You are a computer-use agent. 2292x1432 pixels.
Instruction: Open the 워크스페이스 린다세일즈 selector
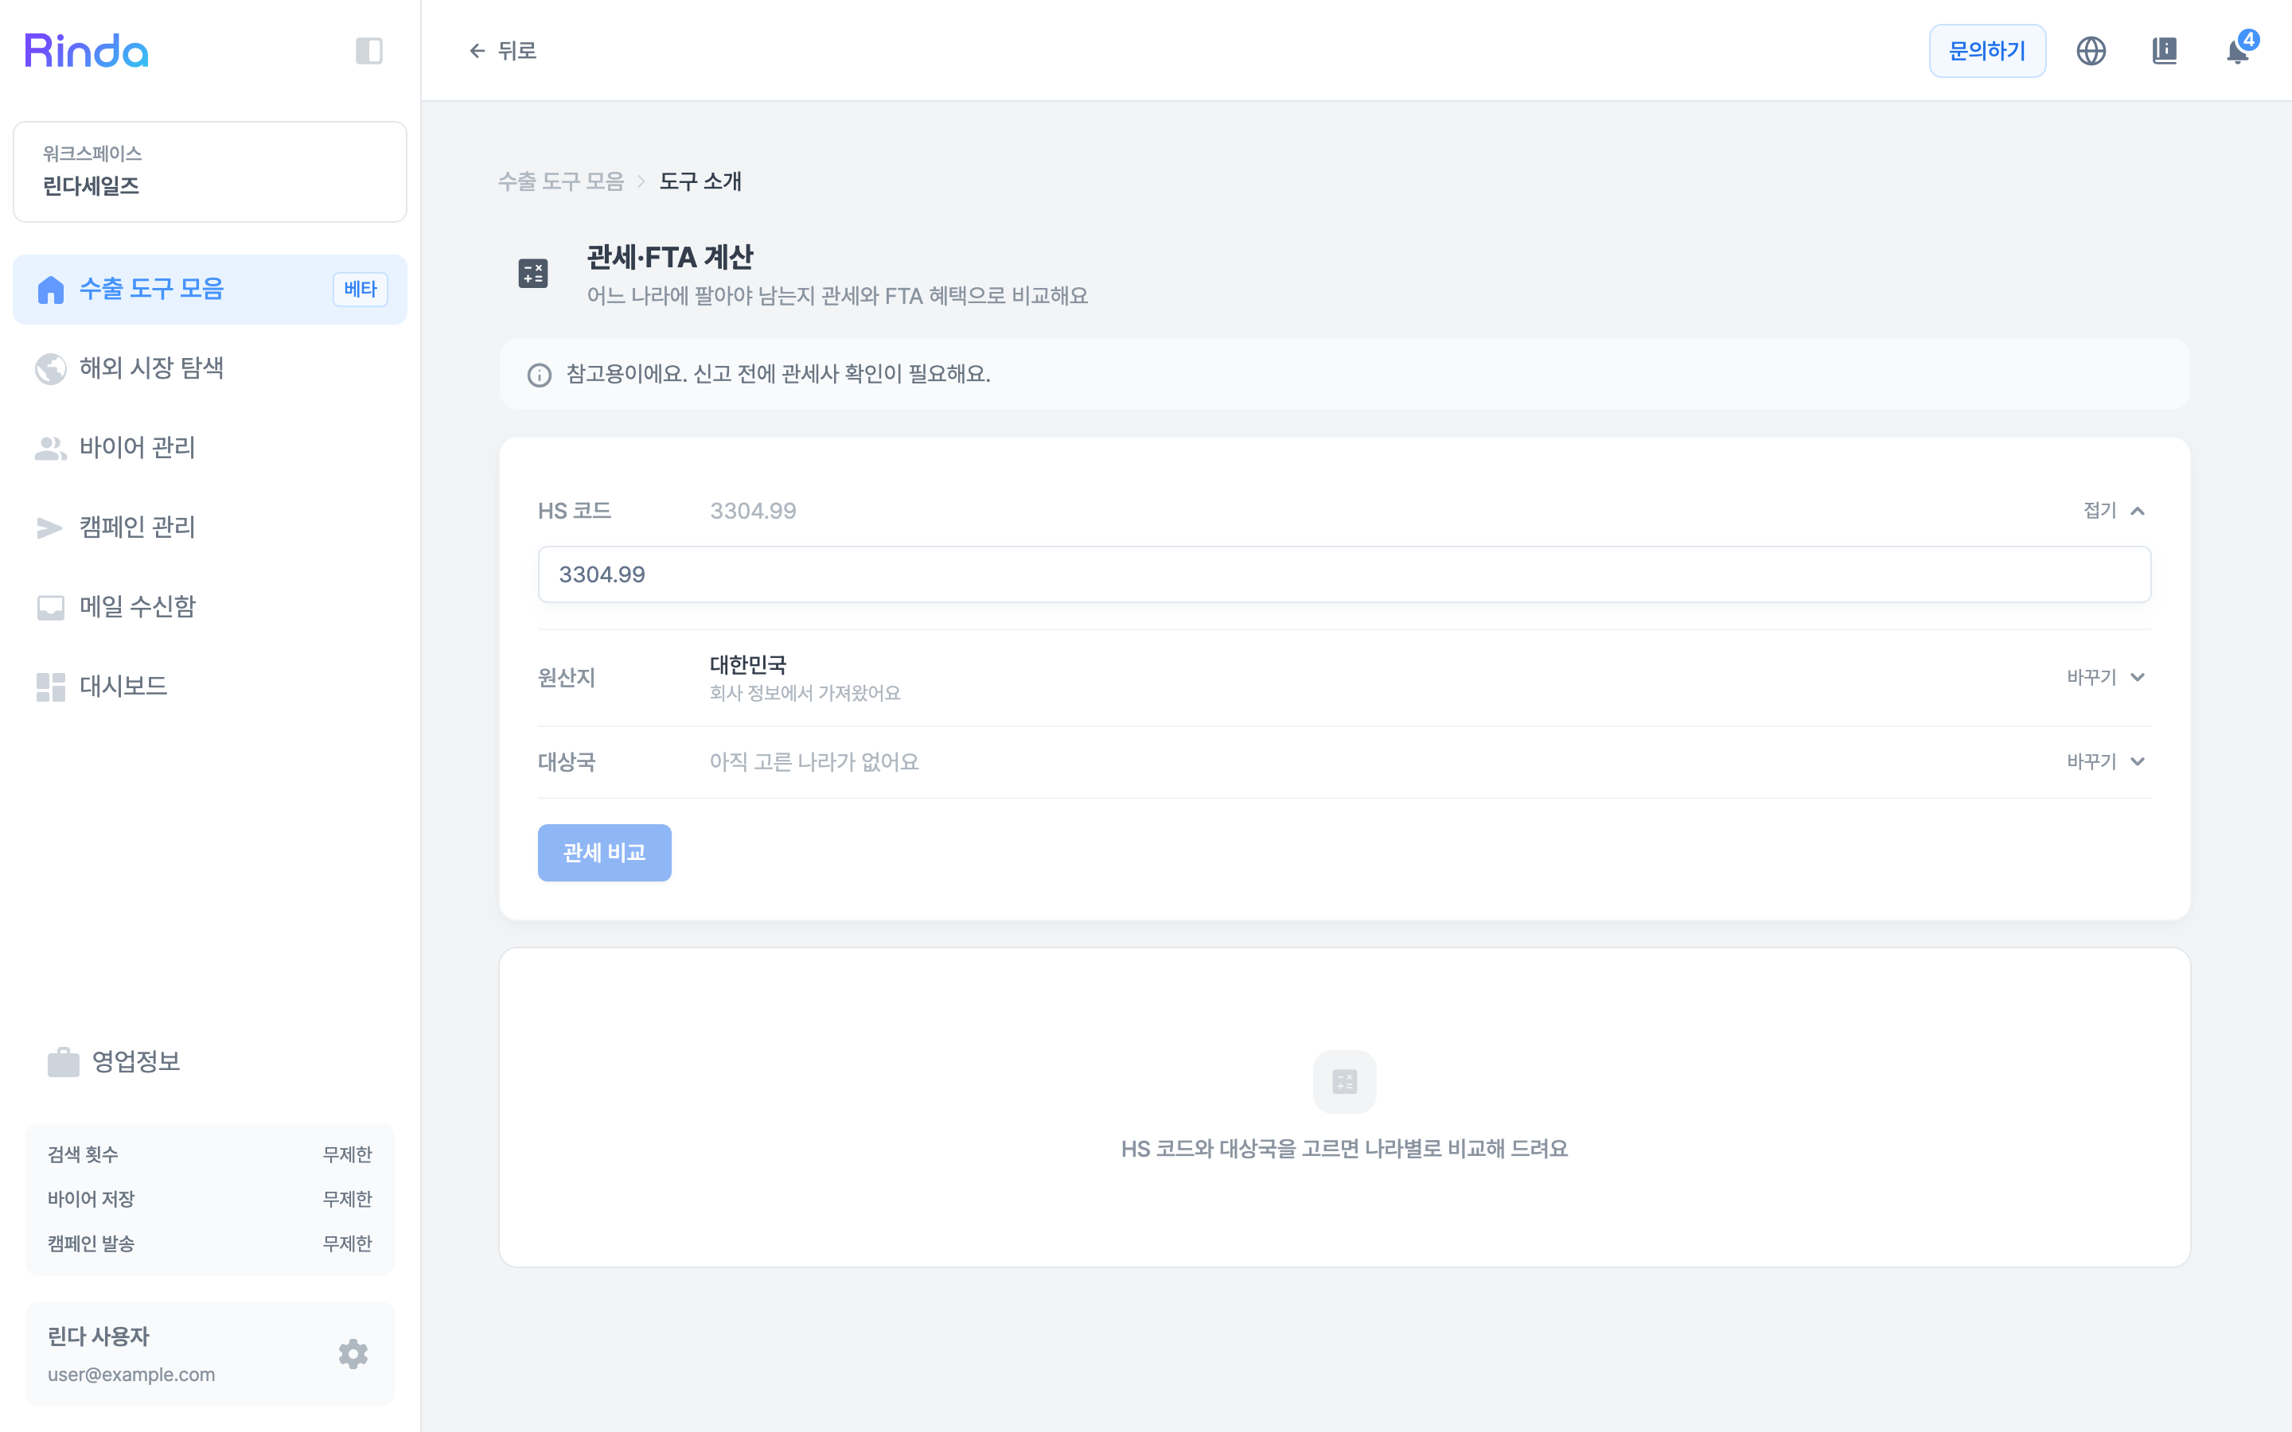coord(209,171)
